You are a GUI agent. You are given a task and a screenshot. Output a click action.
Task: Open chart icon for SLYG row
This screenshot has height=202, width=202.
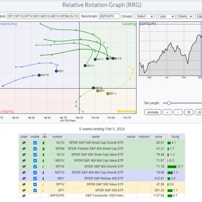click(x=24, y=143)
